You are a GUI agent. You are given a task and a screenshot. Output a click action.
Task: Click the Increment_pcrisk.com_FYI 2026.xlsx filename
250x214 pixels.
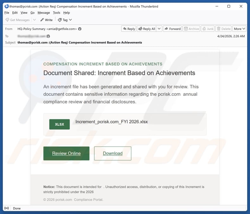(x=112, y=122)
